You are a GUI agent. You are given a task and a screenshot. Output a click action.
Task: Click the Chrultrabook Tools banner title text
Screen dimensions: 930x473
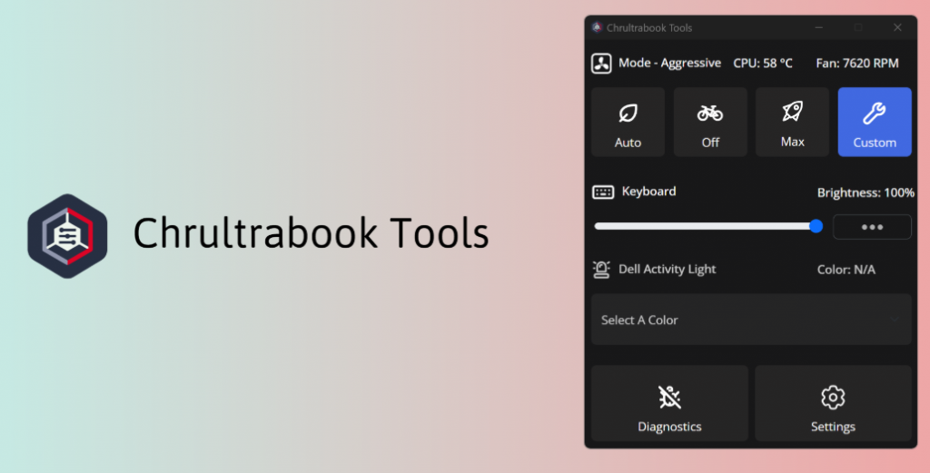pyautogui.click(x=311, y=233)
